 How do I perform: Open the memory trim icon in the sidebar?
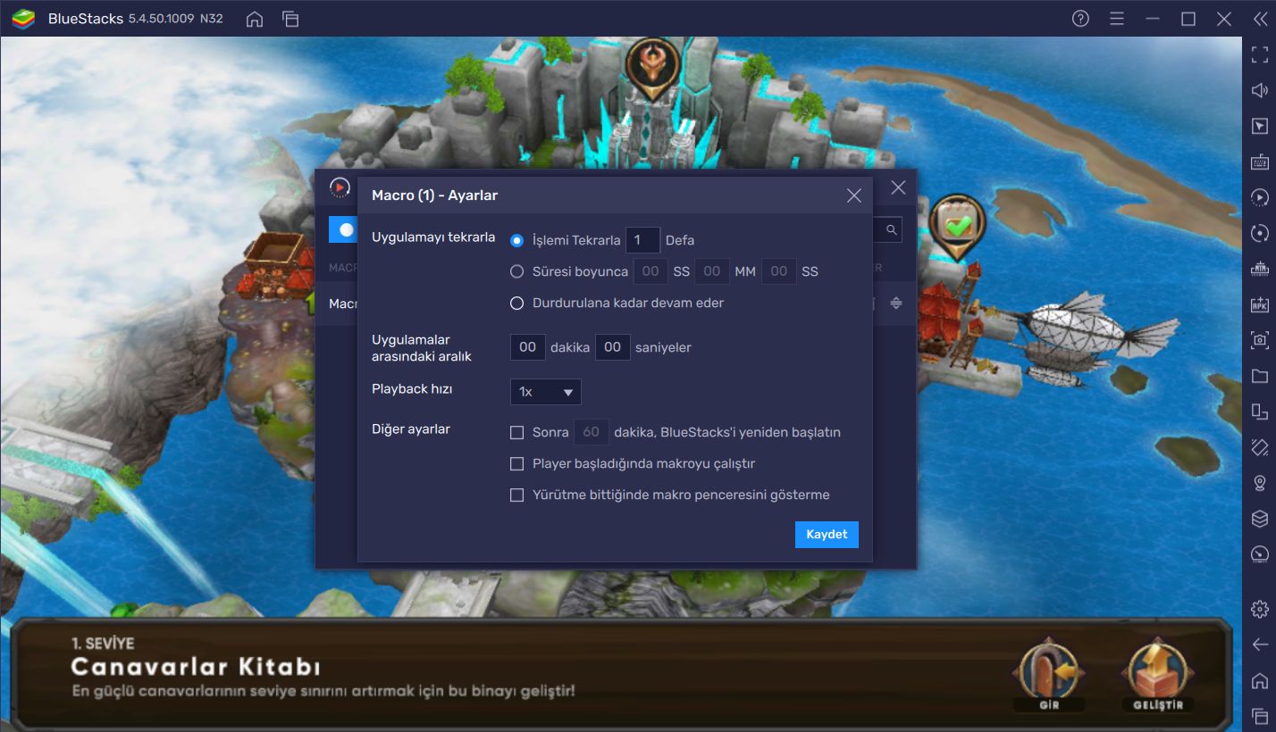coord(1260,269)
